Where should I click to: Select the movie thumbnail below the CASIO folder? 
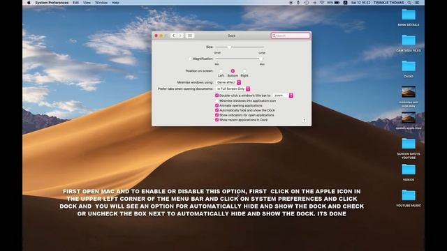[409, 92]
